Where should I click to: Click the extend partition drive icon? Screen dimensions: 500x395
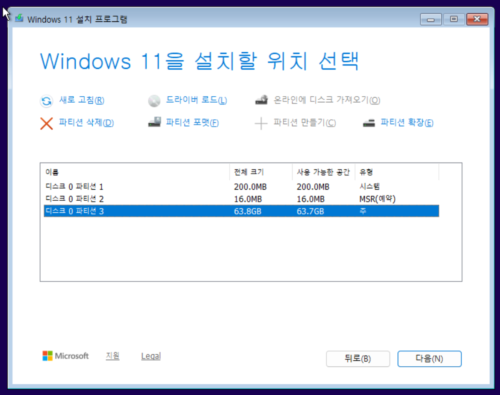click(x=369, y=123)
